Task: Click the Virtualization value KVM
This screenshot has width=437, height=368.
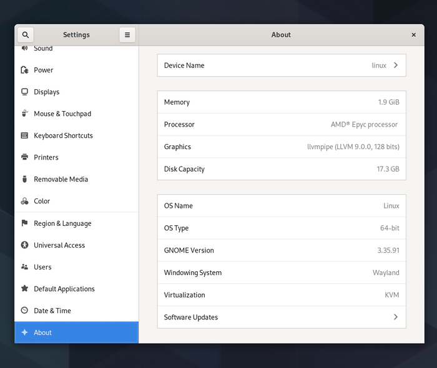Action: point(392,295)
